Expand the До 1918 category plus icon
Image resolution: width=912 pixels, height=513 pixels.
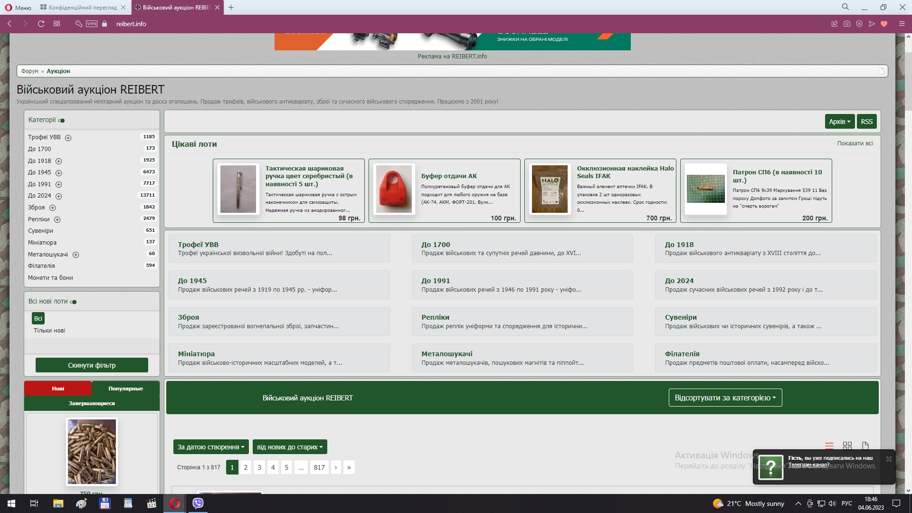[x=59, y=161]
